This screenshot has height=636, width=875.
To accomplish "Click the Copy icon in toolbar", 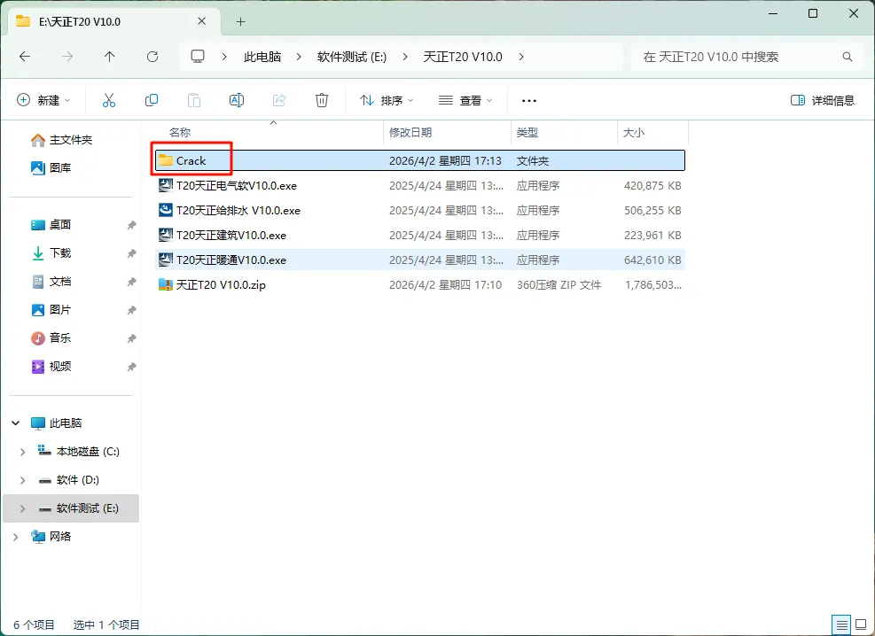I will coord(152,100).
